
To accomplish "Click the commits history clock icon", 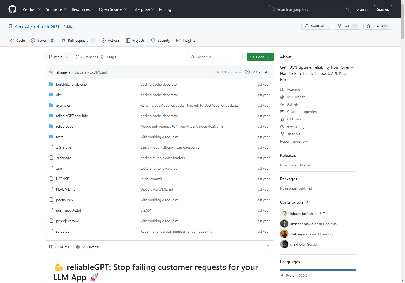I will click(247, 72).
